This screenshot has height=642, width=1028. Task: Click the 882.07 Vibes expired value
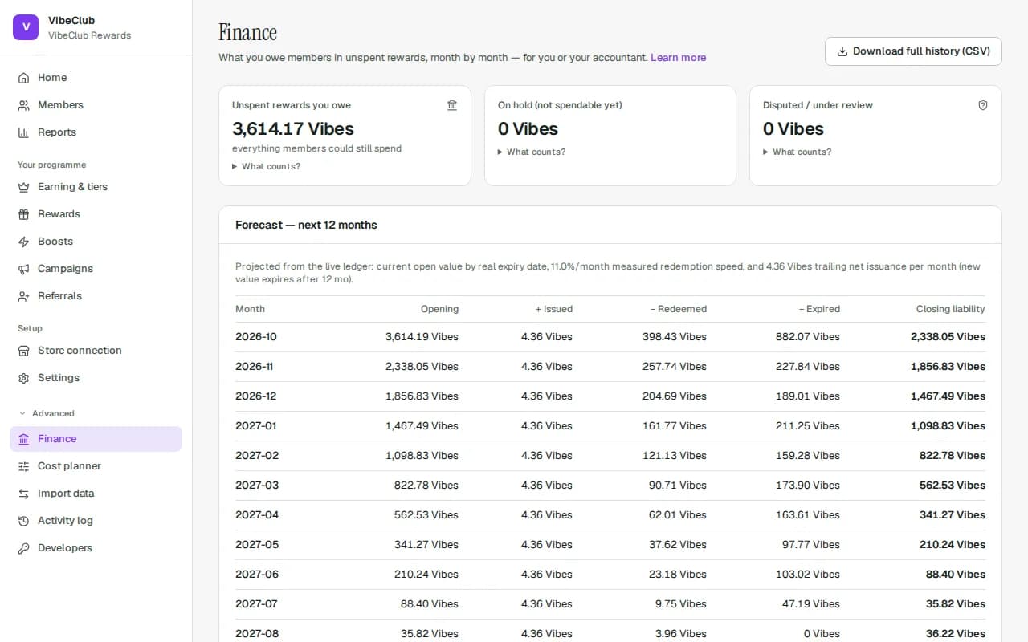[x=808, y=337]
